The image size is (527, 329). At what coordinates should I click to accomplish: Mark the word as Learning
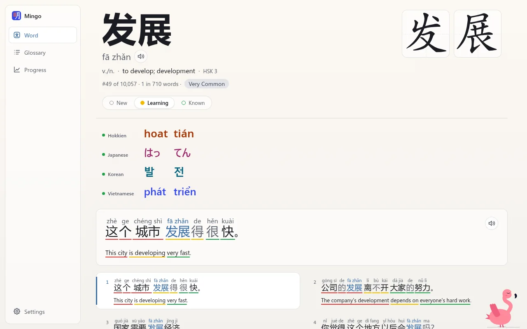(x=154, y=103)
